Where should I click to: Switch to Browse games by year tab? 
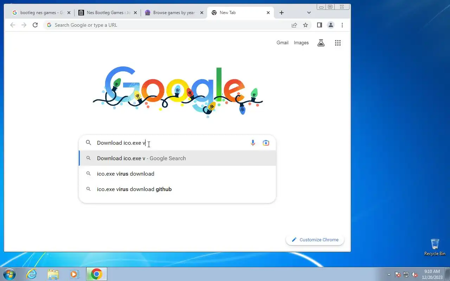click(174, 13)
